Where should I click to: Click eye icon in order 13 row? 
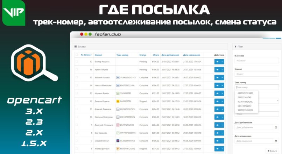(217, 93)
